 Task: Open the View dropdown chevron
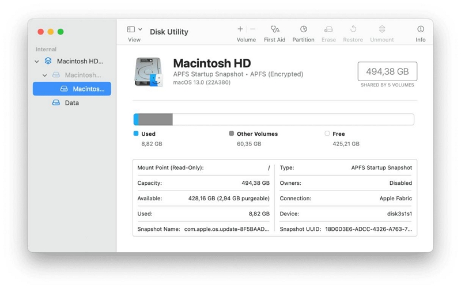[x=140, y=29]
